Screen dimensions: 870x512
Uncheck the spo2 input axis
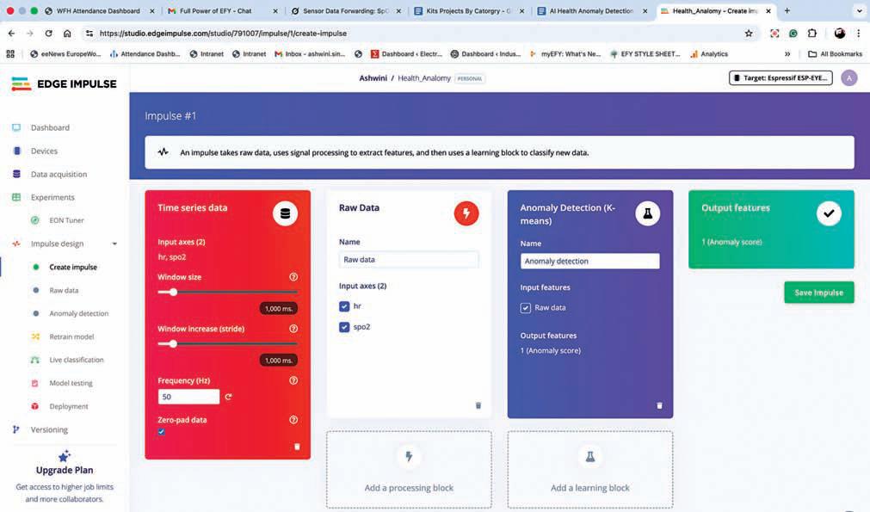coord(344,327)
